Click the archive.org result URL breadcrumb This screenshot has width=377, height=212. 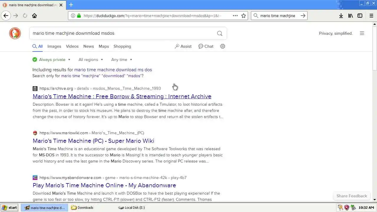[100, 88]
